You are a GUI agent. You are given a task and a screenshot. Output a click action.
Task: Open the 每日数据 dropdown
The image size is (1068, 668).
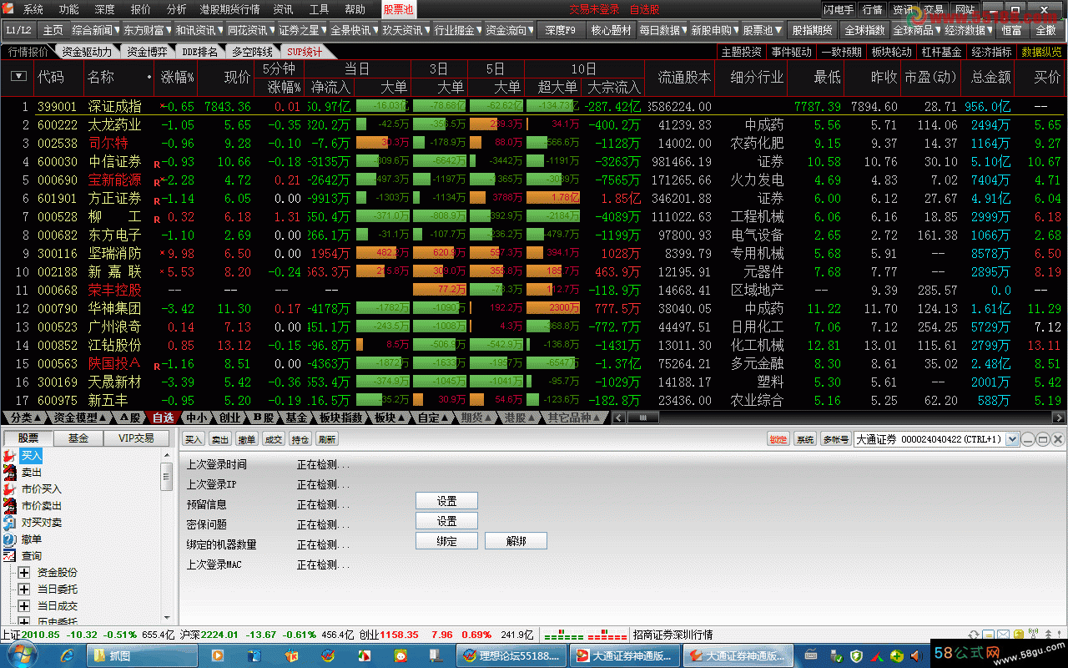coord(662,30)
